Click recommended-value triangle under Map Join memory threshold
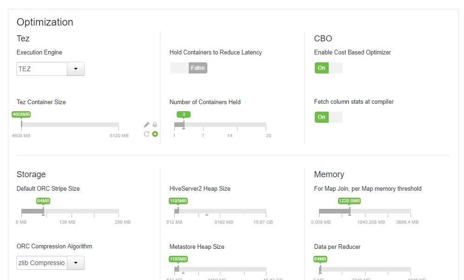The image size is (464, 280). pyautogui.click(x=350, y=215)
